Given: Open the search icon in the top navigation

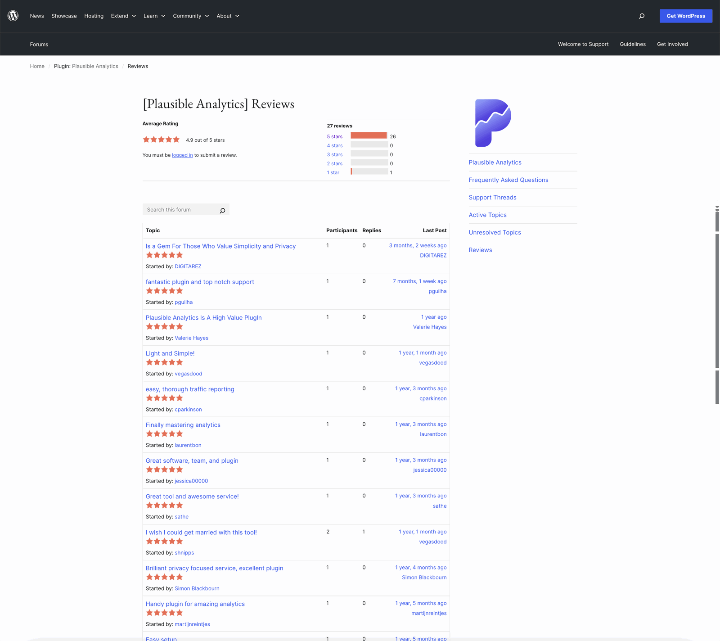Looking at the screenshot, I should point(641,16).
